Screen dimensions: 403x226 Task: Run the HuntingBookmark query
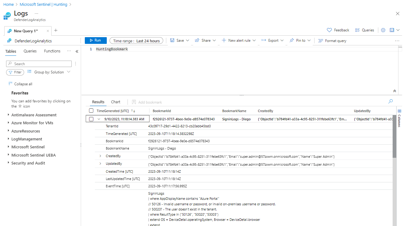[95, 41]
